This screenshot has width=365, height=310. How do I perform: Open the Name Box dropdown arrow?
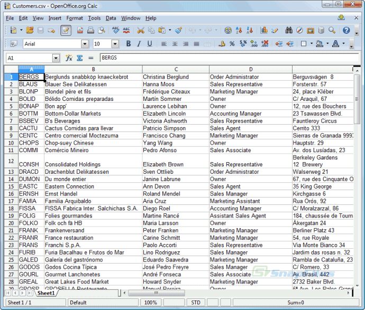coord(56,58)
